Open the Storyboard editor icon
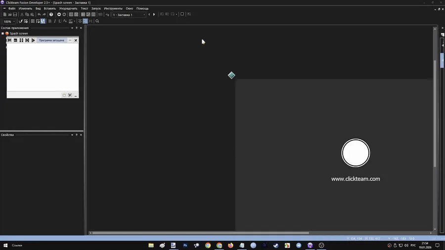The height and width of the screenshot is (250, 445). pos(71,14)
